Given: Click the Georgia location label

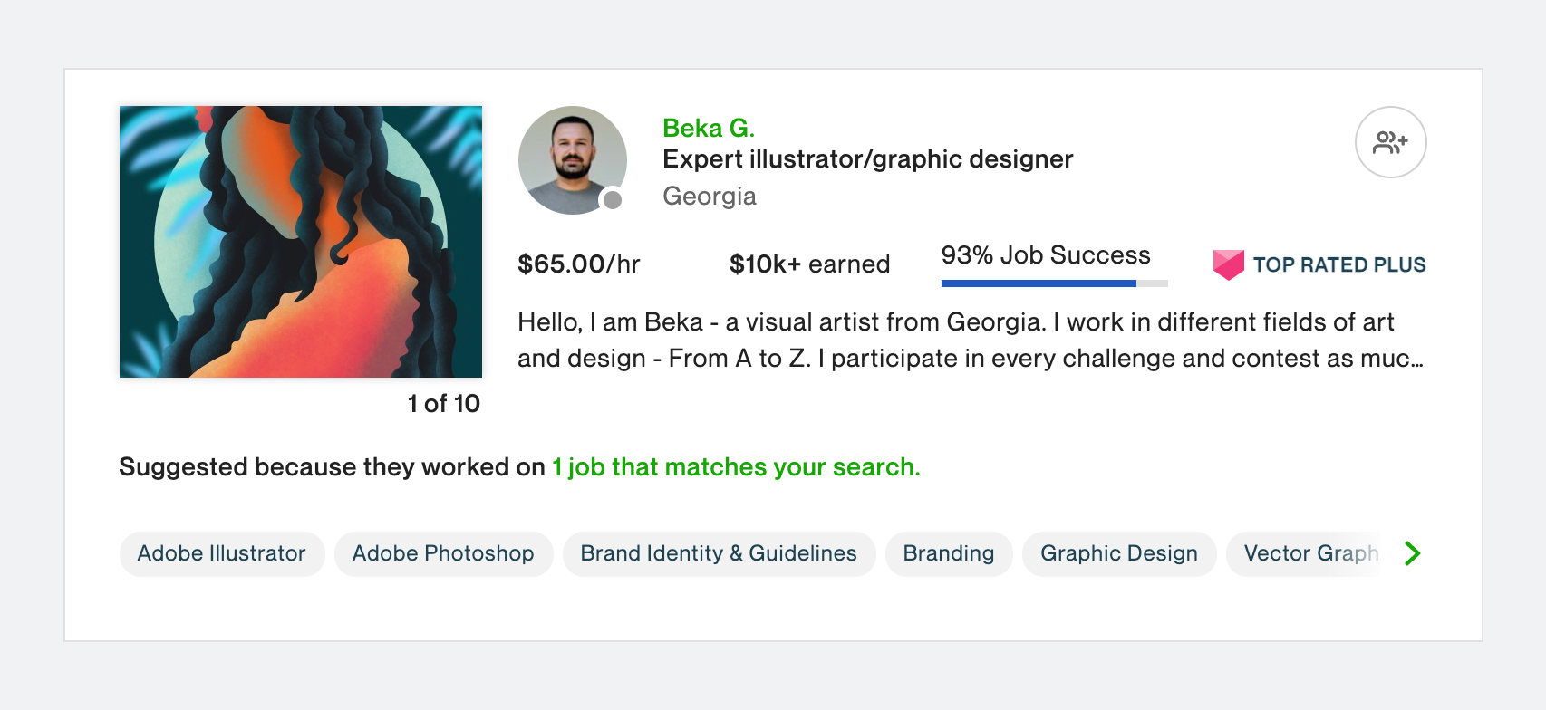Looking at the screenshot, I should coord(710,196).
